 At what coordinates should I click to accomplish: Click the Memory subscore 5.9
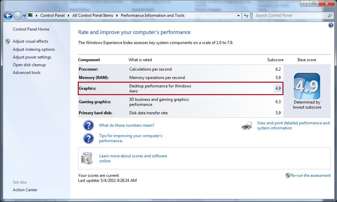point(278,78)
